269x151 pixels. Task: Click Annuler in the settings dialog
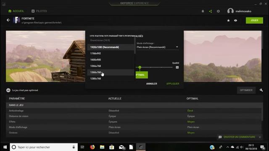[151, 83]
